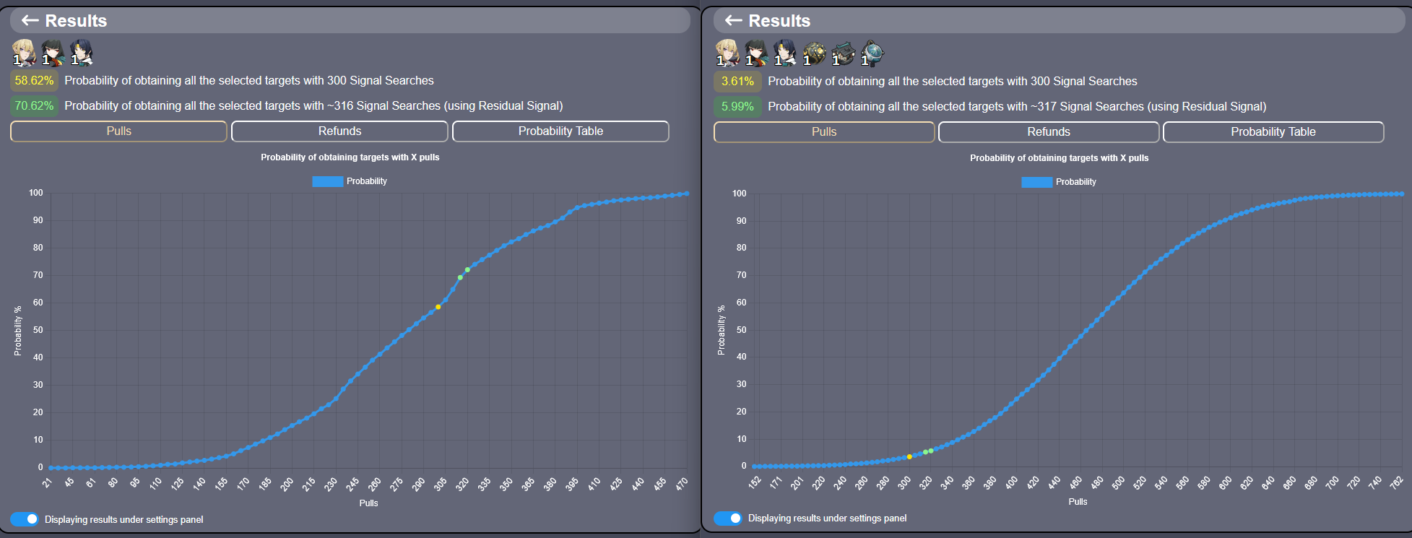This screenshot has height=538, width=1412.
Task: Click the small house-shaped item icon
Action: (x=843, y=53)
